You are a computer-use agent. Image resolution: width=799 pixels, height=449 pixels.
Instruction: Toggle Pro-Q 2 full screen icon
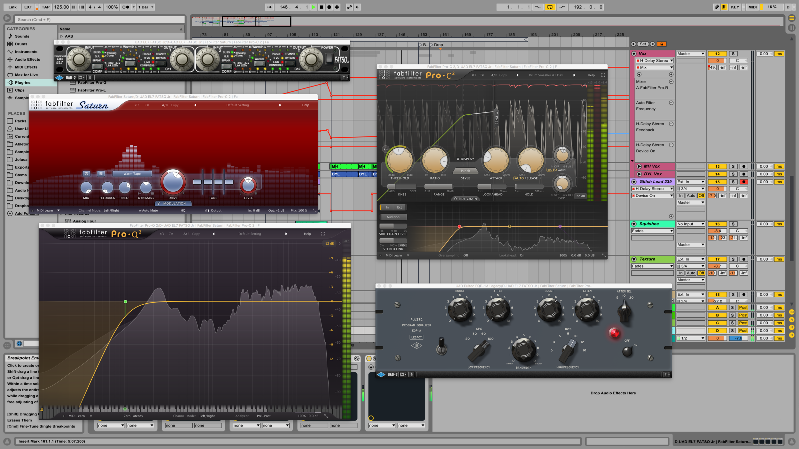point(323,234)
